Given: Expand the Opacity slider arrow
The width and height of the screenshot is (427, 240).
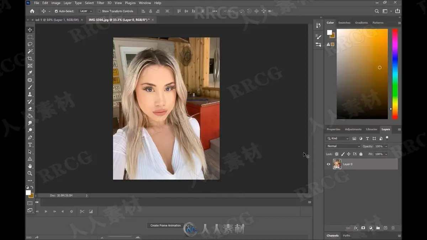Looking at the screenshot, I should tap(386, 146).
